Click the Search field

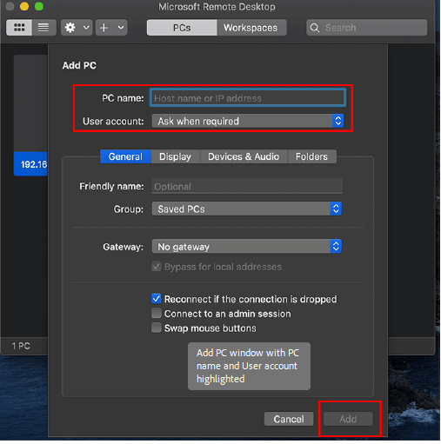[x=366, y=28]
